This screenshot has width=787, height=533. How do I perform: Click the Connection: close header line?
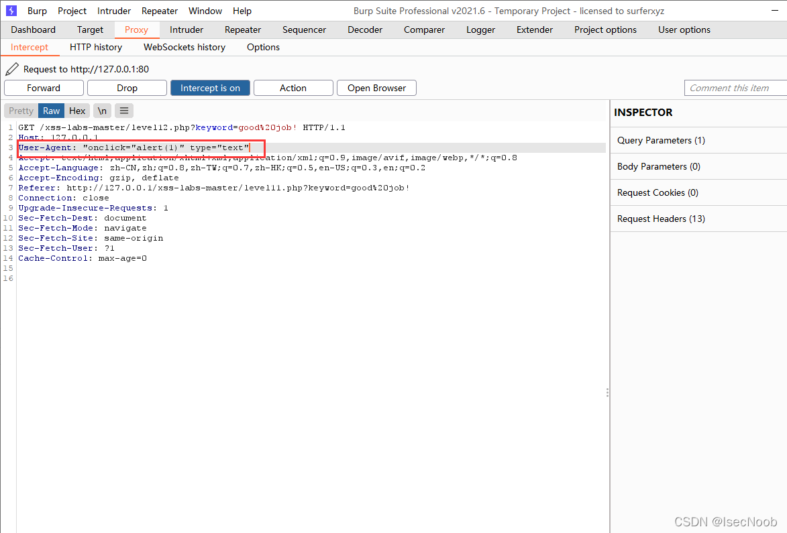coord(63,198)
